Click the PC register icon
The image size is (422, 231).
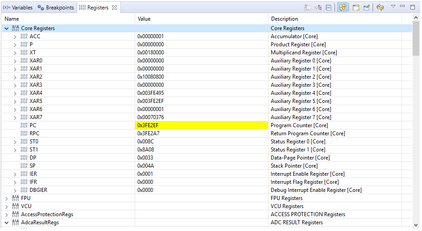(x=24, y=125)
